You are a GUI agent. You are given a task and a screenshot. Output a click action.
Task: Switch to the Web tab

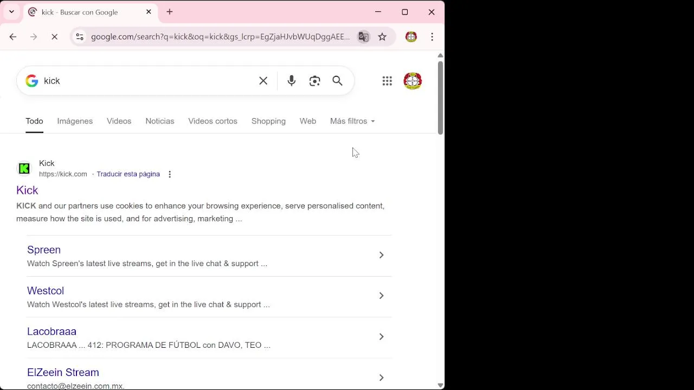coord(308,121)
